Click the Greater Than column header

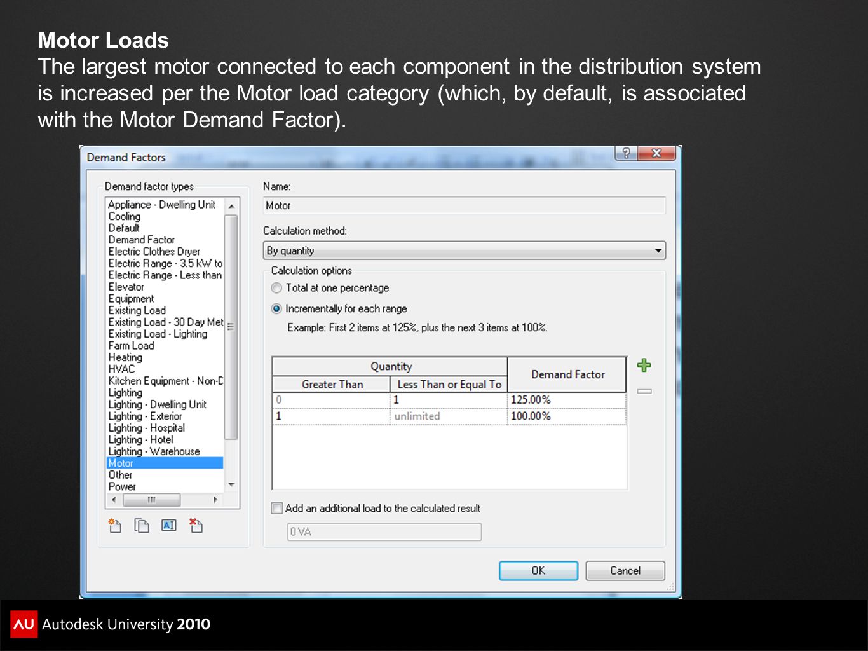[x=332, y=384]
